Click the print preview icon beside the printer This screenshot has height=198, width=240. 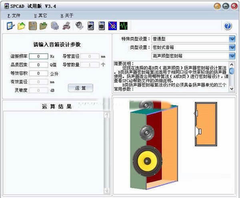(x=56, y=26)
